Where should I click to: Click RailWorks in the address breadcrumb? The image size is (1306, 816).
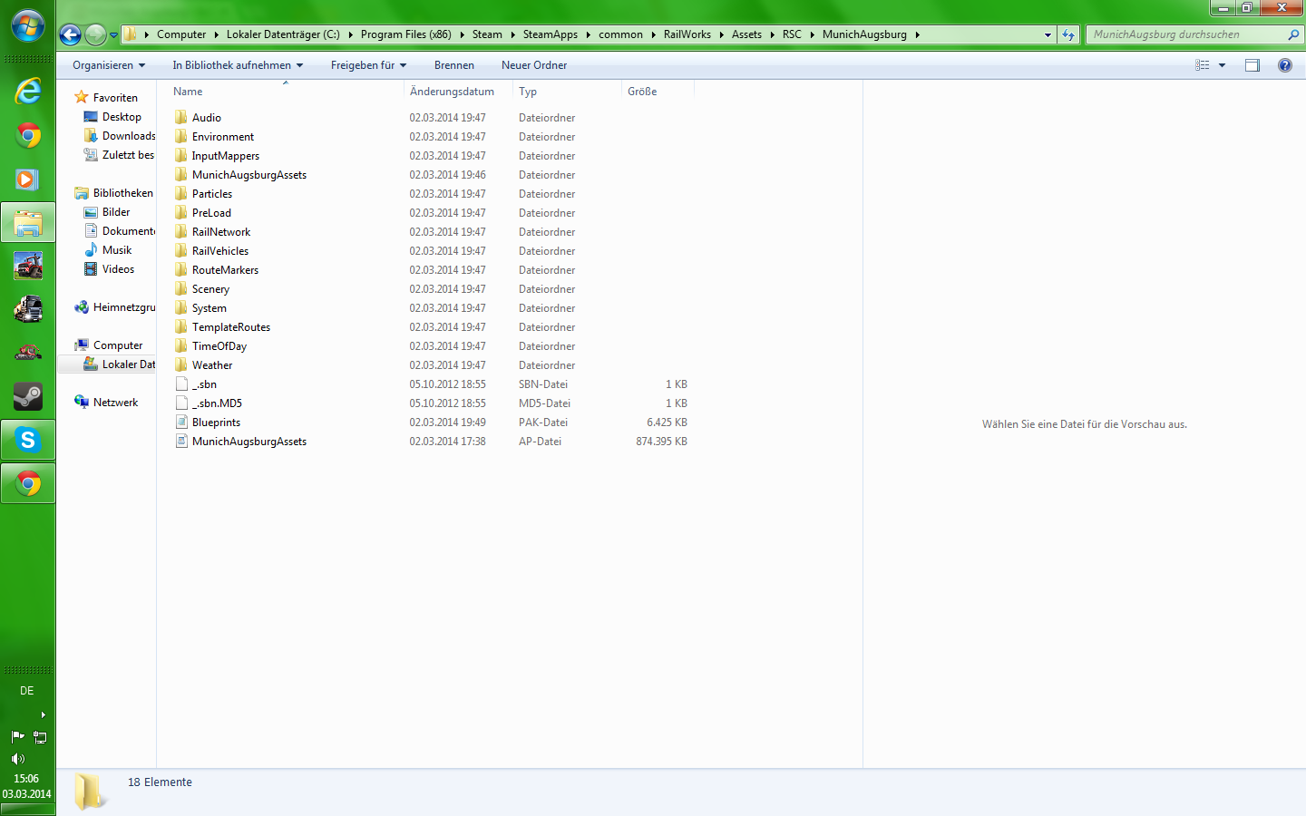coord(687,34)
